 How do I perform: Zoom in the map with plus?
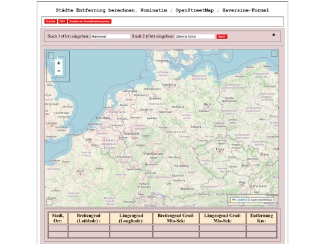click(58, 63)
